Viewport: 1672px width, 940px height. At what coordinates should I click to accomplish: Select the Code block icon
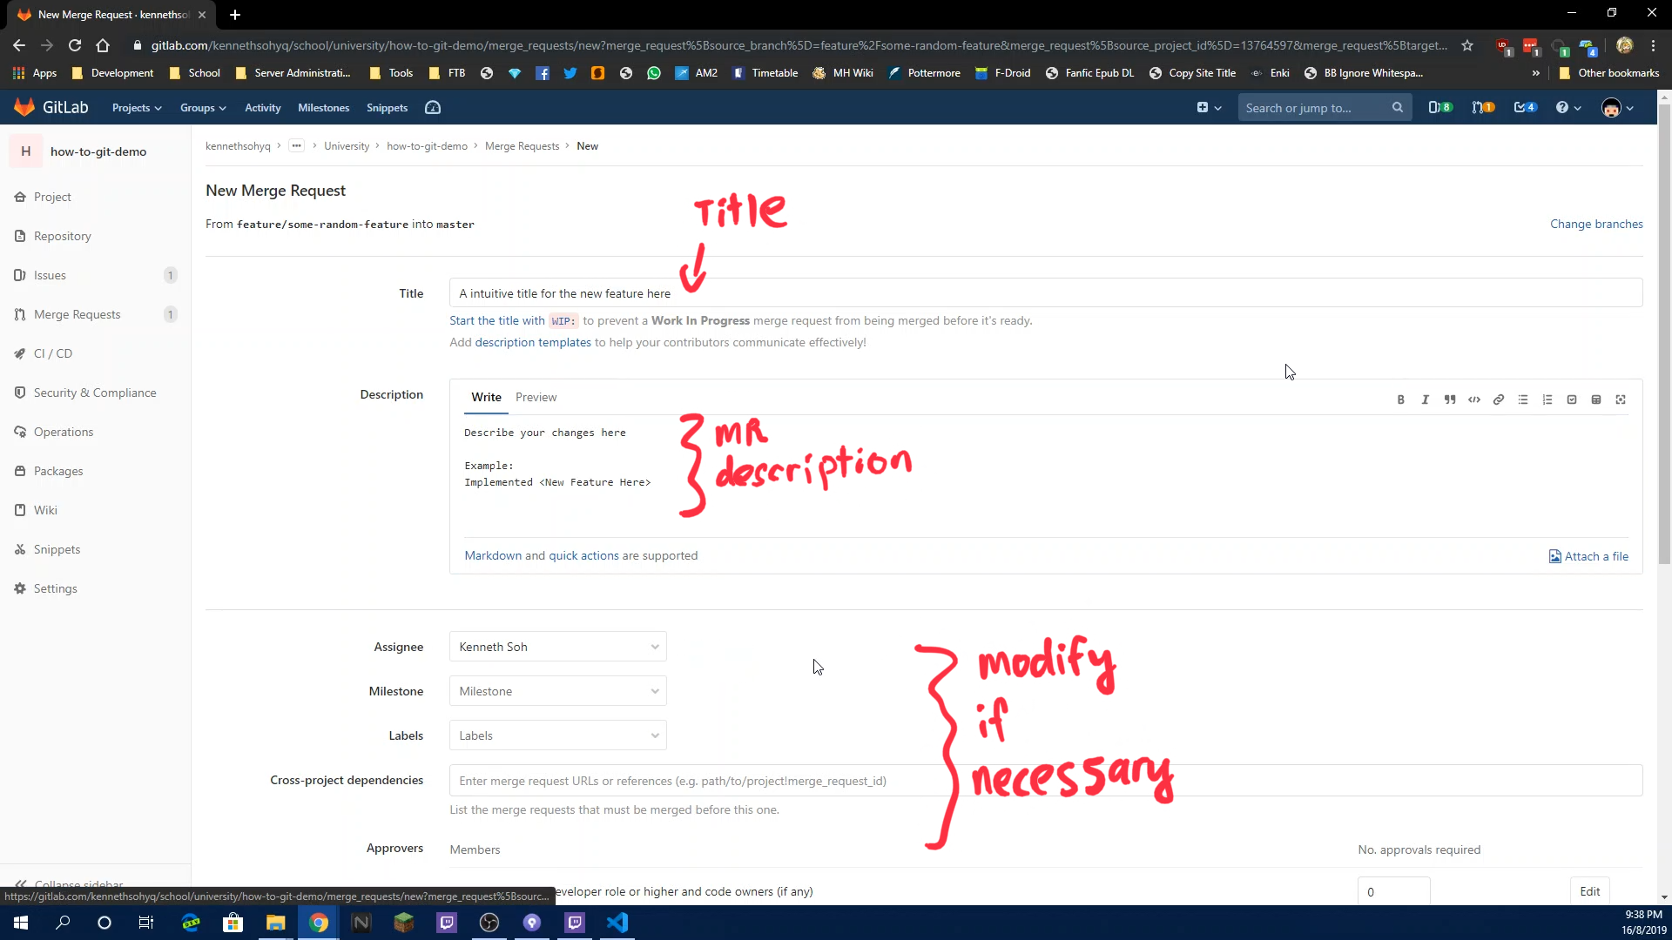[x=1474, y=399]
